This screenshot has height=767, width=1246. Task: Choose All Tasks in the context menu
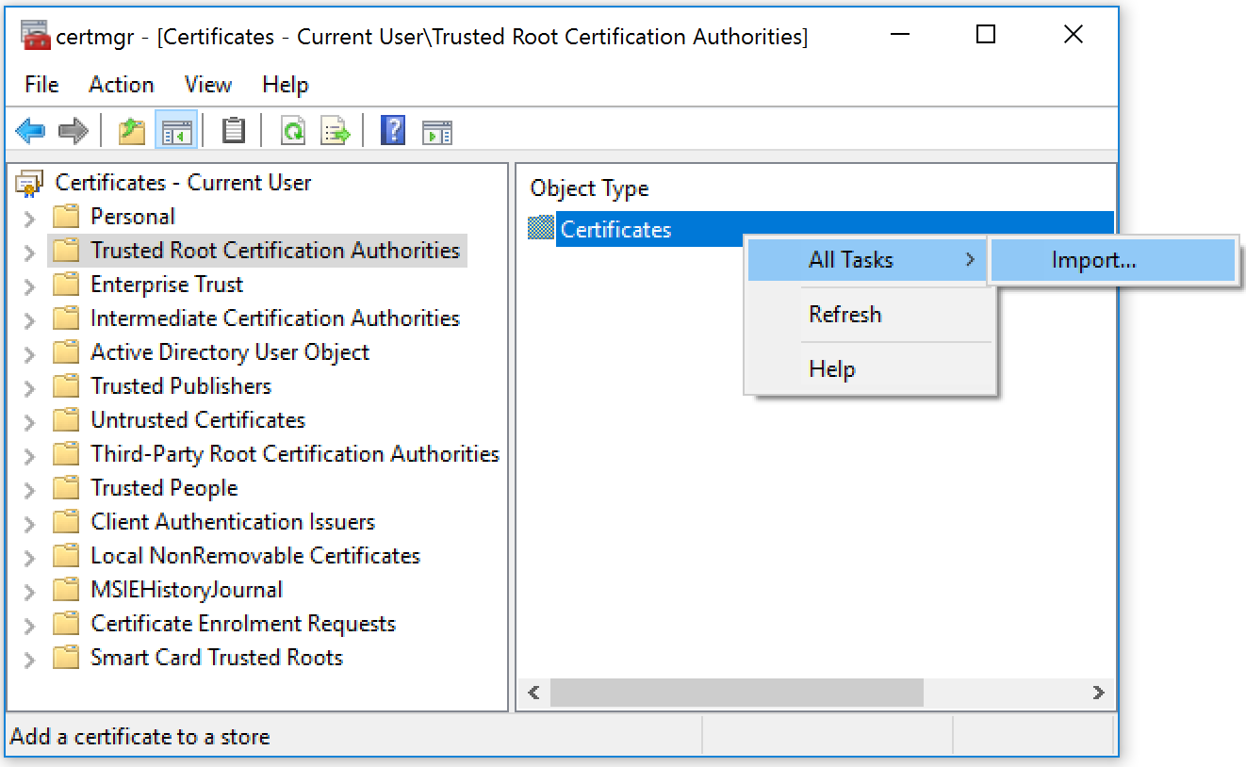coord(866,260)
